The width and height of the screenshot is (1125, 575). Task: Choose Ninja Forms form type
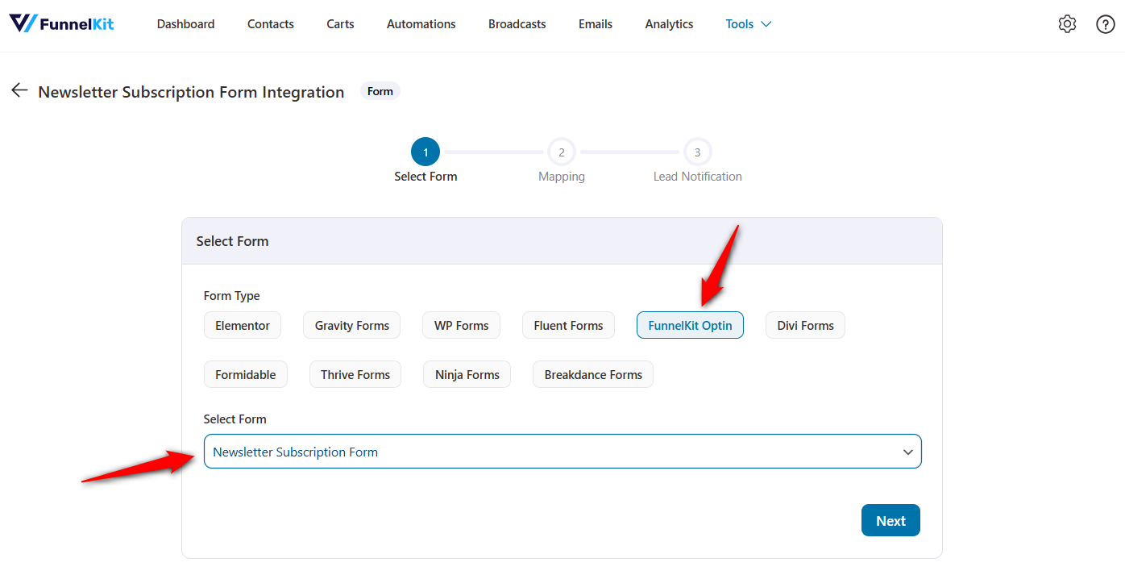point(467,374)
